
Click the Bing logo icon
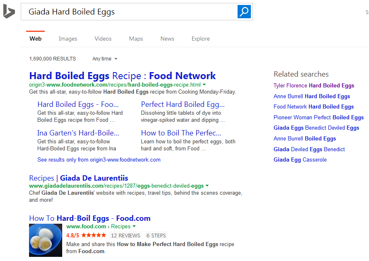(9, 12)
